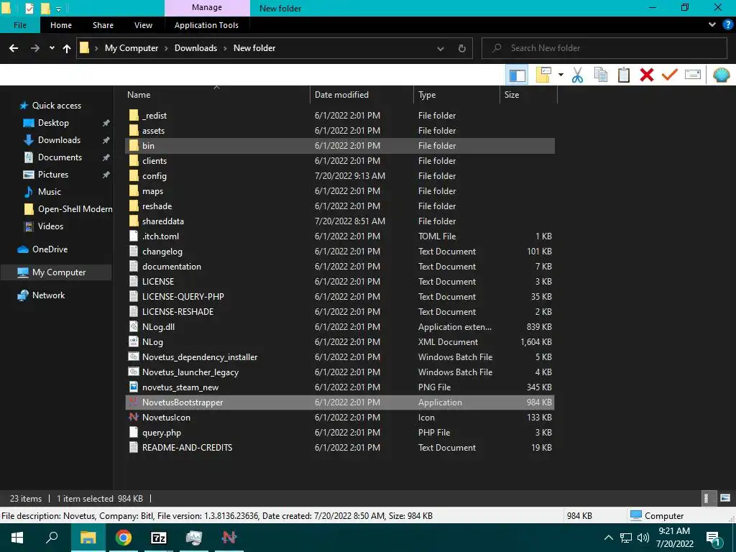Screen dimensions: 736x552
Task: Click the Downloads breadcrumb in address bar
Action: point(195,48)
